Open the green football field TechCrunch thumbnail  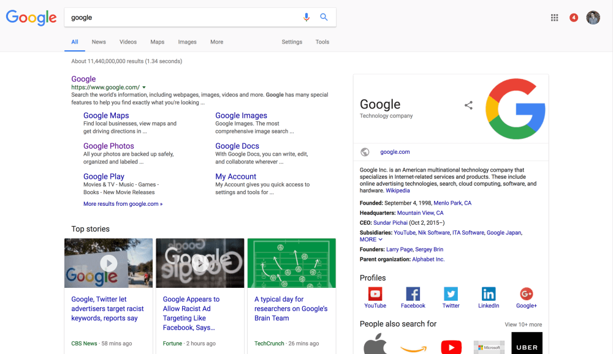point(292,263)
